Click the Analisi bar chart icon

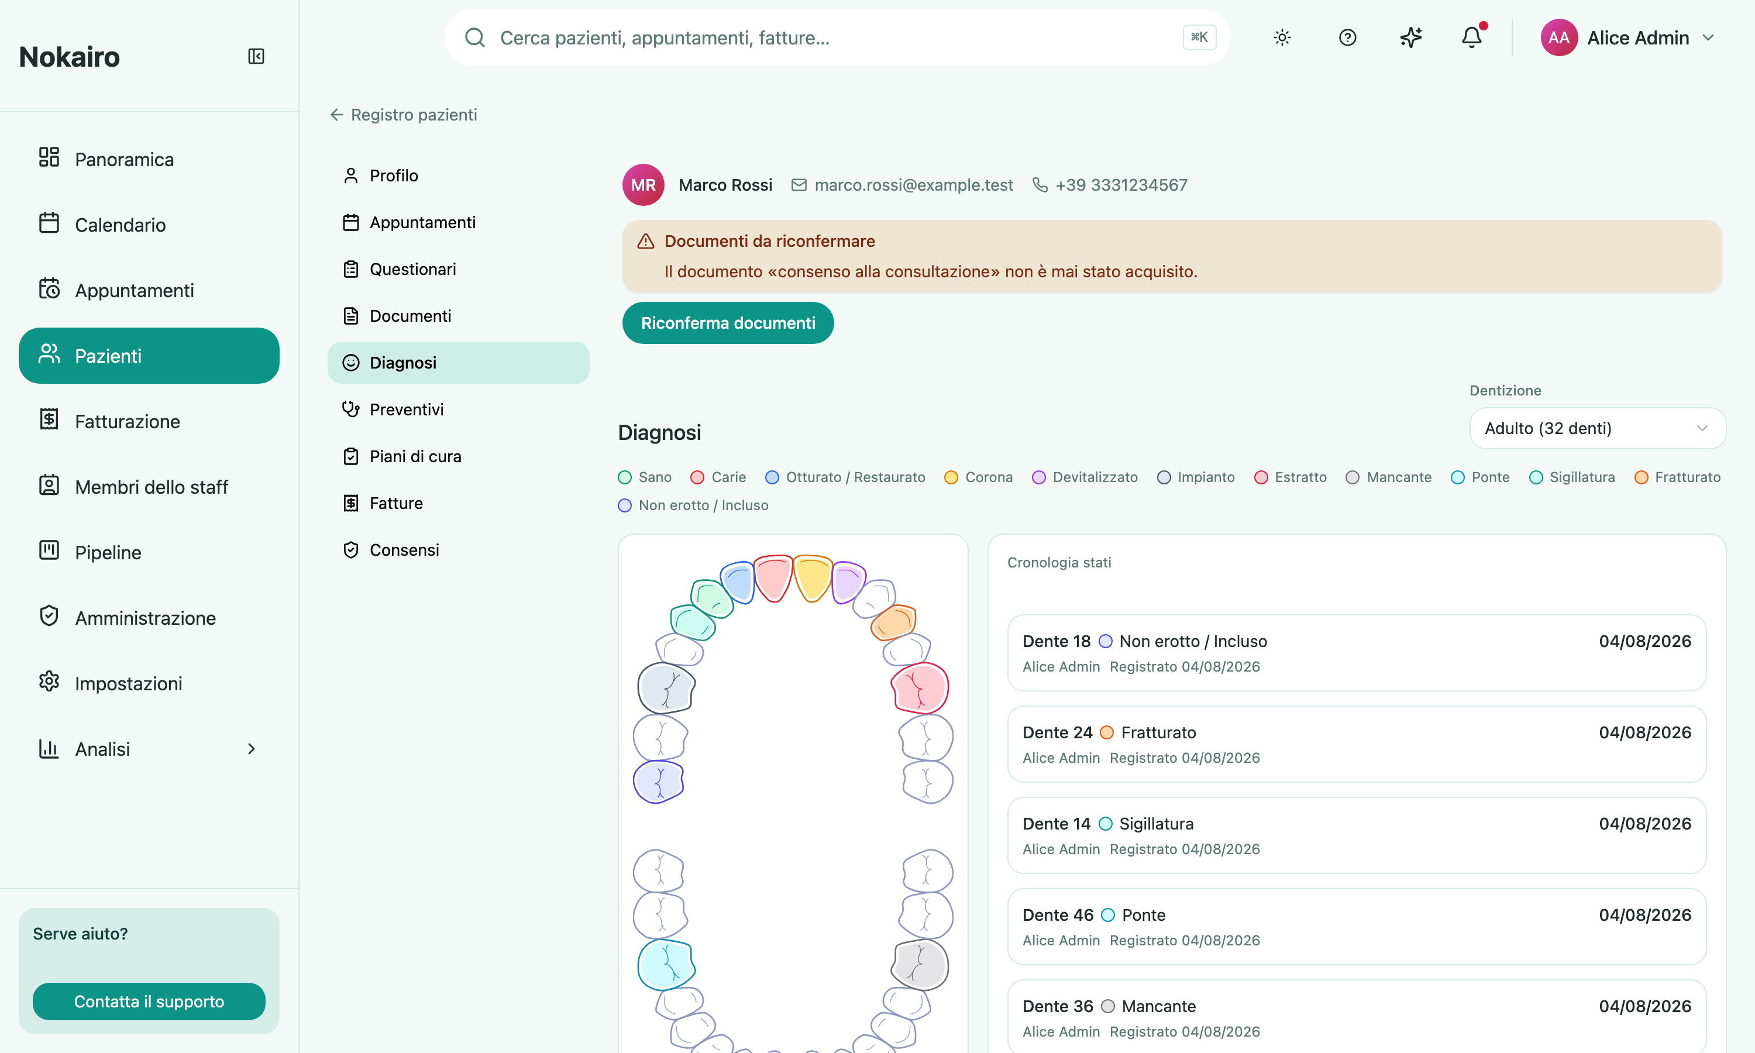[x=49, y=748]
